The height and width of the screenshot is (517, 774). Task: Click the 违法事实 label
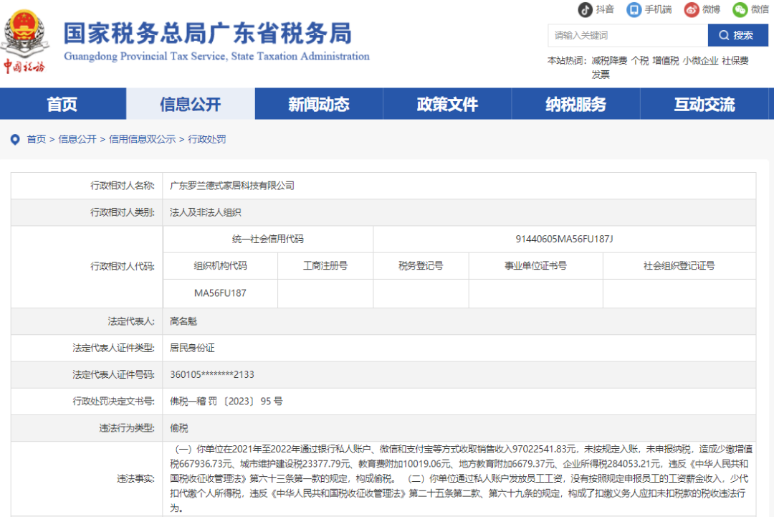pos(135,478)
